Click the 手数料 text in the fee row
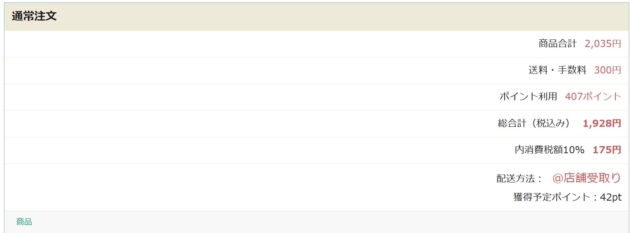 pyautogui.click(x=572, y=70)
